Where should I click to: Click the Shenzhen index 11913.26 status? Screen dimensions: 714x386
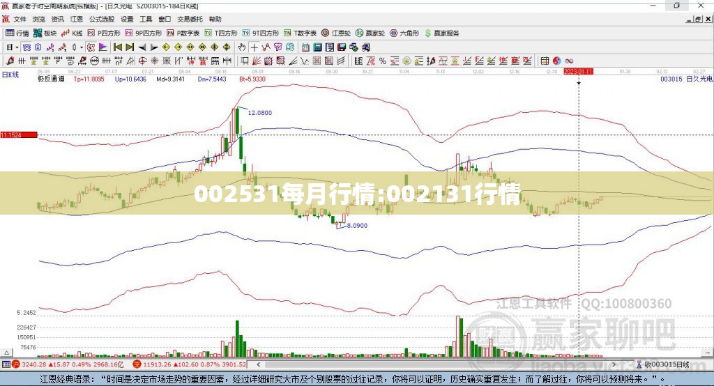[190, 364]
